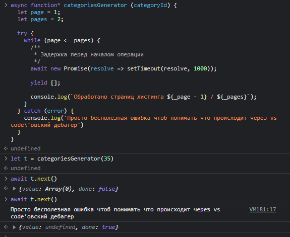Expand the first {value: Array(0), done: false} result
The height and width of the screenshot is (237, 290).
[14, 189]
